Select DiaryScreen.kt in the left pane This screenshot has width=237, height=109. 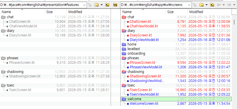click(x=20, y=35)
